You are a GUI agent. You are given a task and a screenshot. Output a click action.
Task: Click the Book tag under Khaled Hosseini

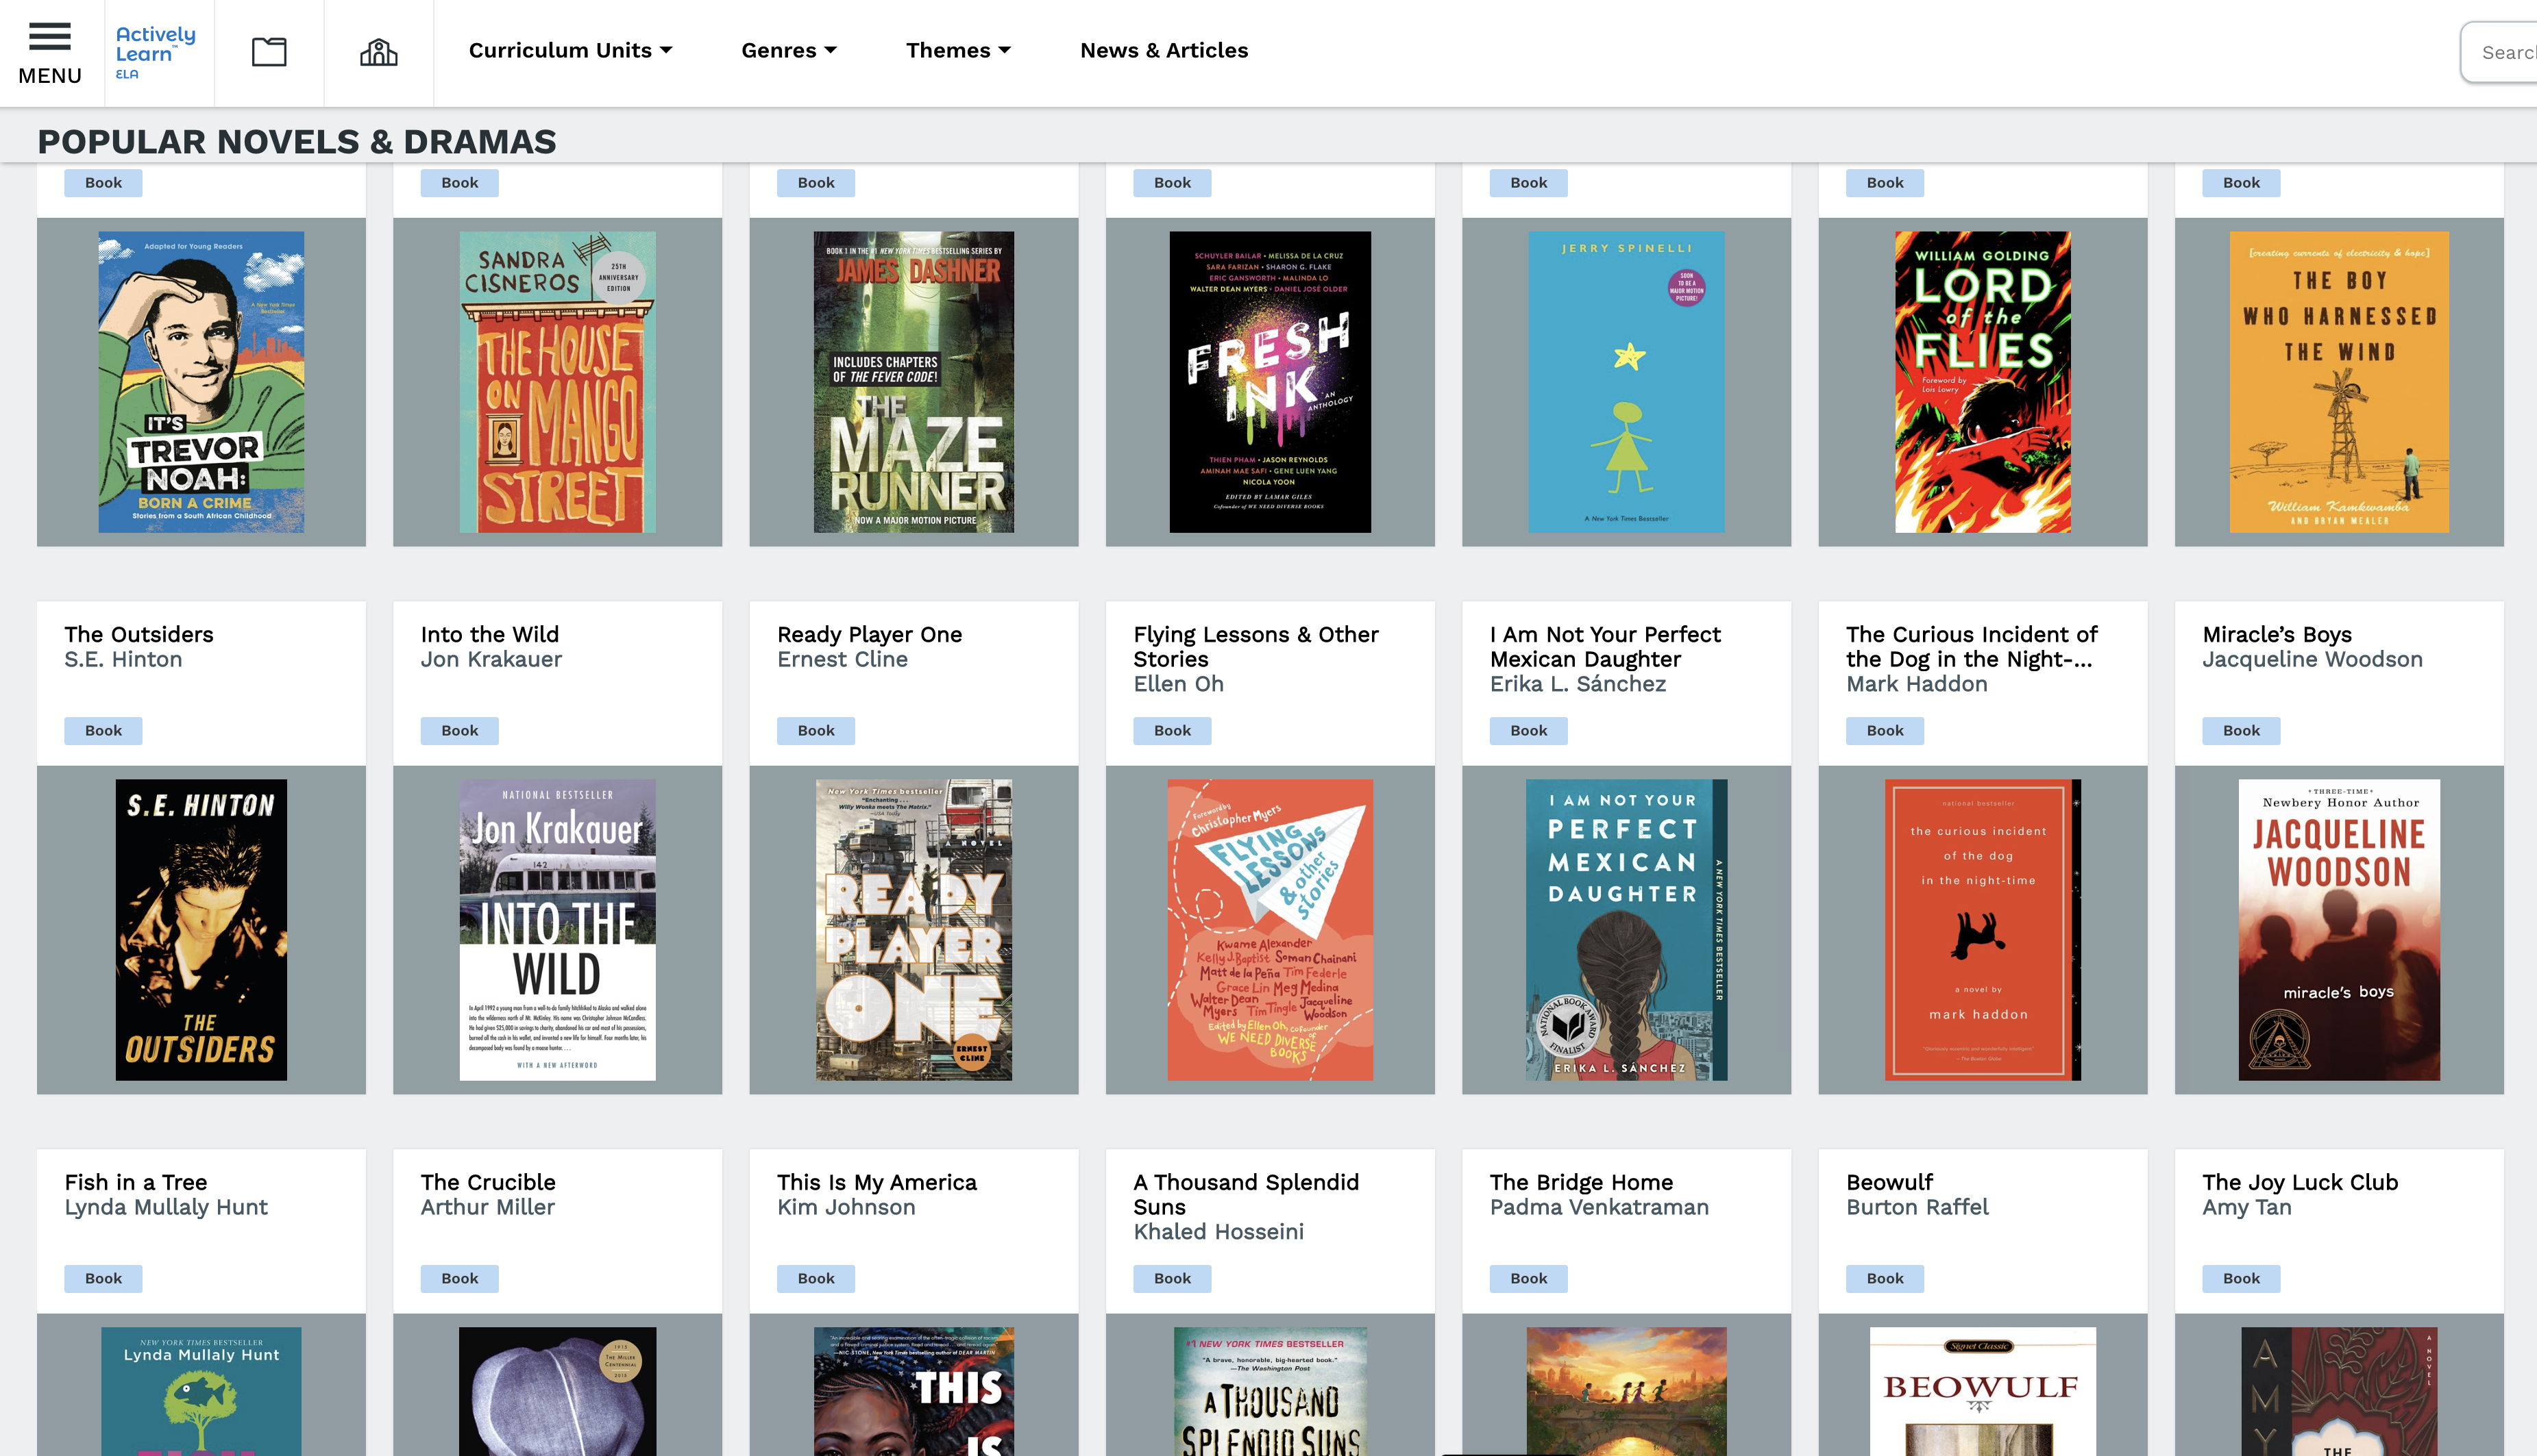pos(1171,1278)
